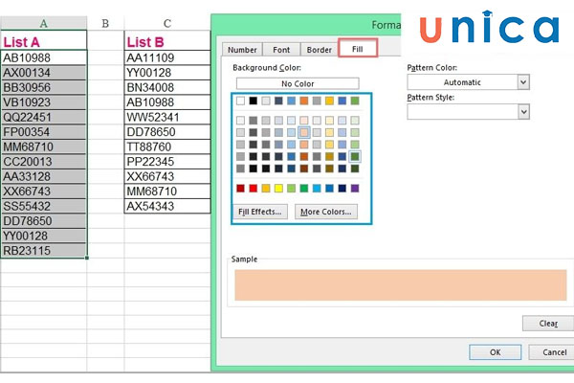The image size is (574, 383).
Task: Pick the black swatch in the top color row
Action: pyautogui.click(x=254, y=101)
